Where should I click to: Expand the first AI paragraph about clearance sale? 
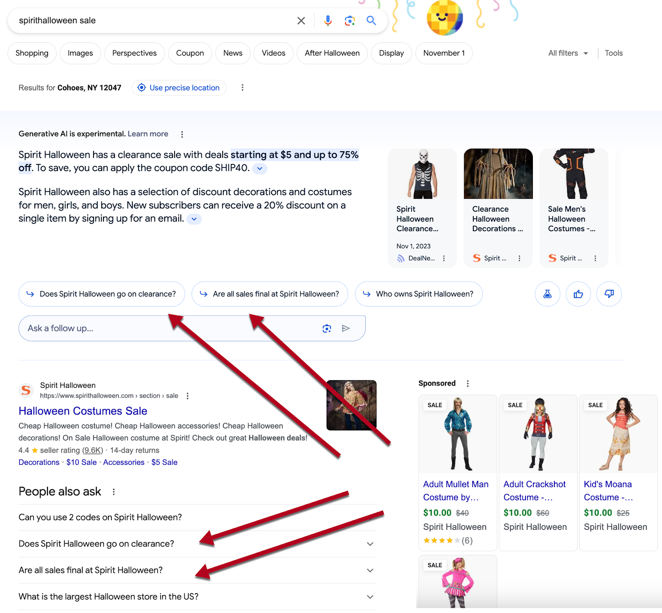pyautogui.click(x=260, y=169)
